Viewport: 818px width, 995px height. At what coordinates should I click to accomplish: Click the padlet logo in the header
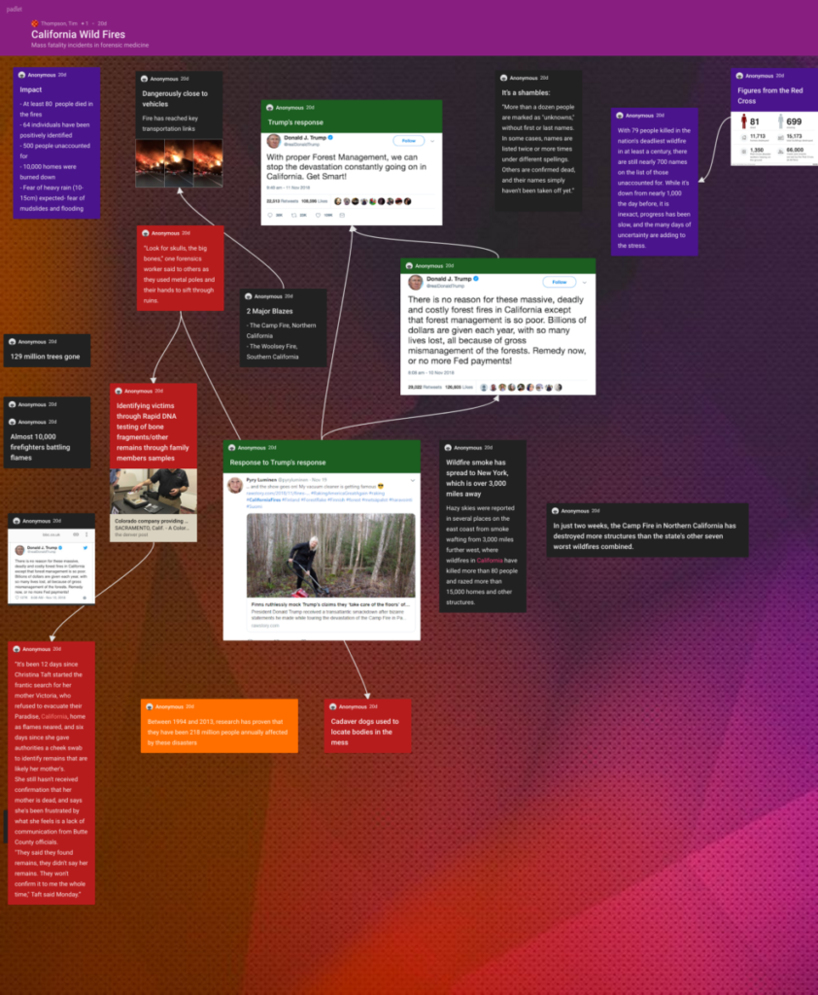(x=14, y=9)
